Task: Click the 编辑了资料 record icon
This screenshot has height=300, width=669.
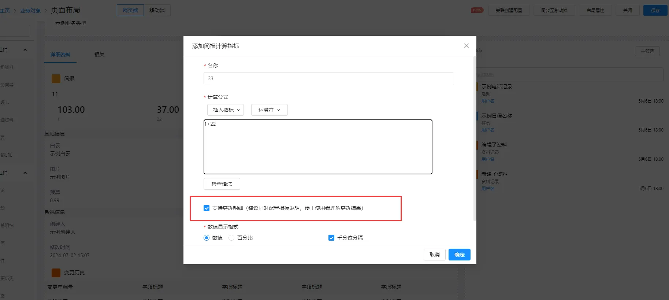Action: [477, 145]
